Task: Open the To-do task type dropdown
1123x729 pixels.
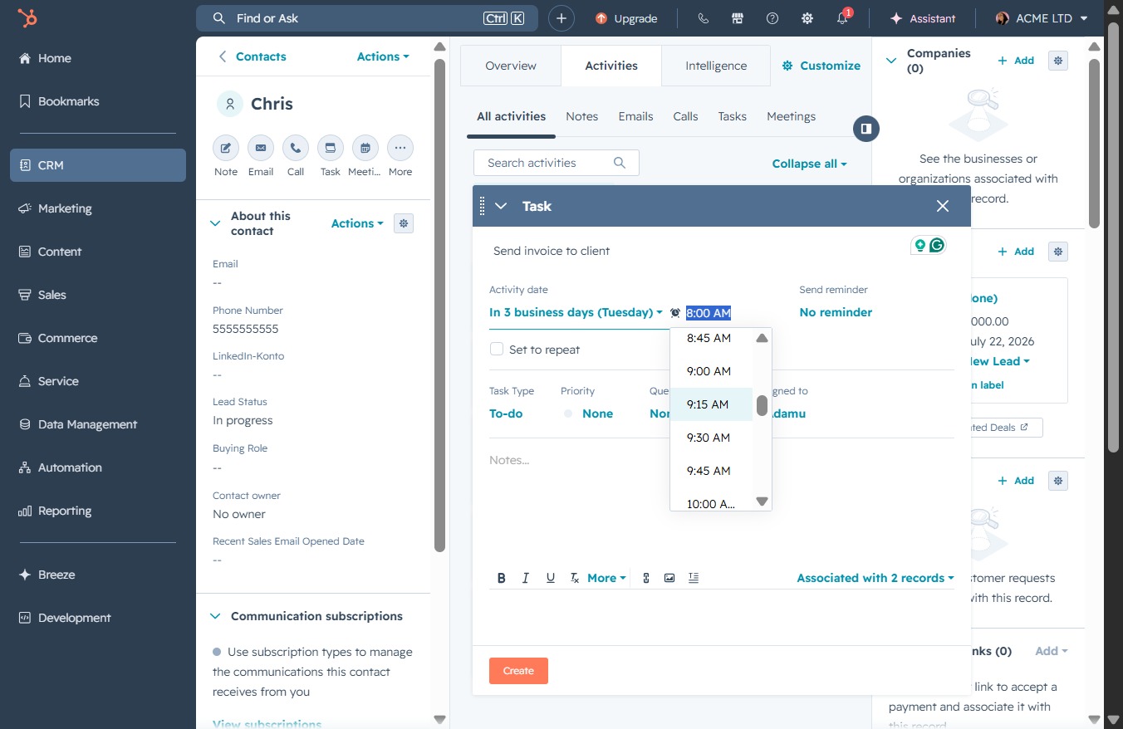Action: coord(506,413)
